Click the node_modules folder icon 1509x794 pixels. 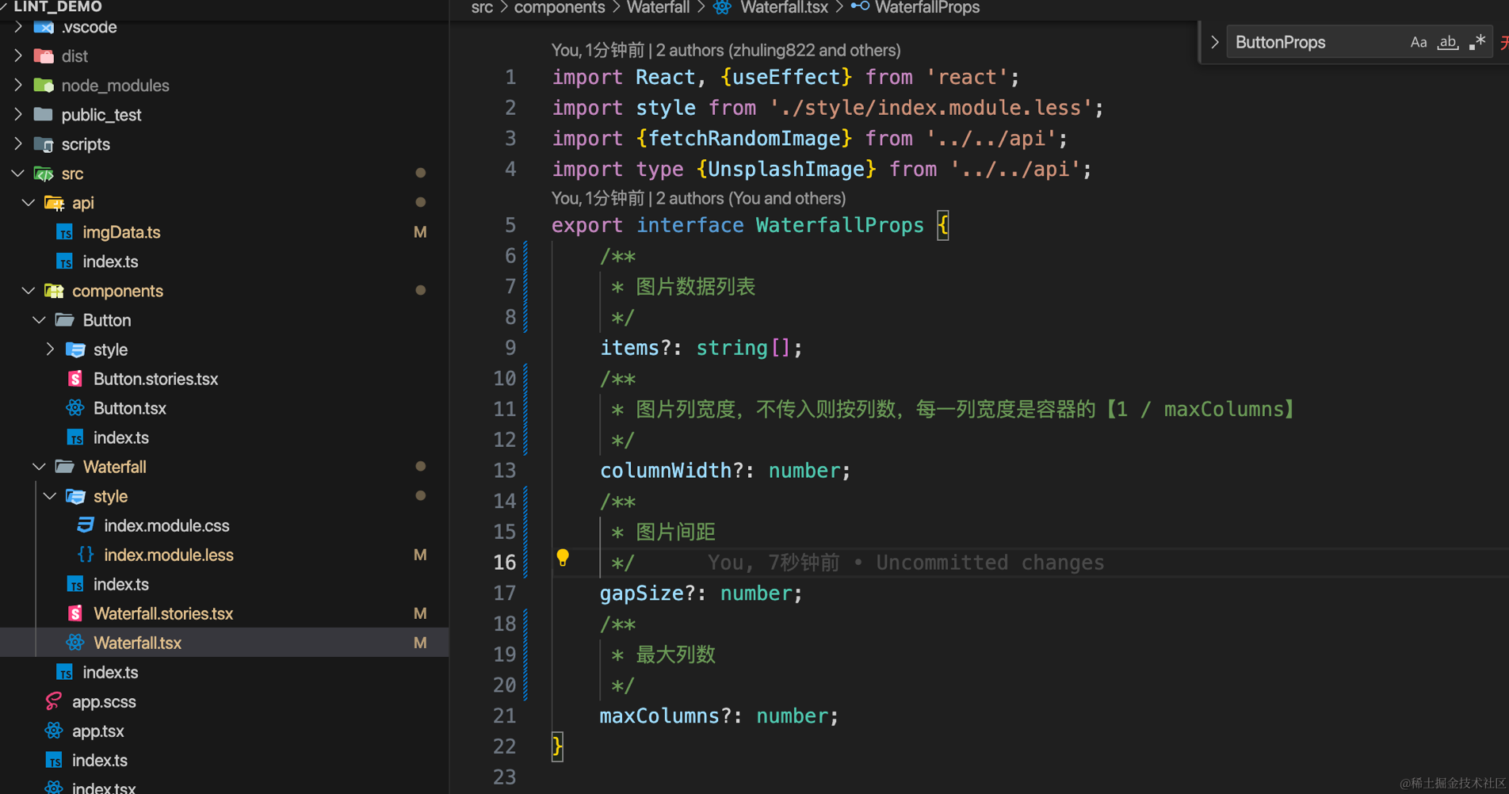pyautogui.click(x=44, y=86)
